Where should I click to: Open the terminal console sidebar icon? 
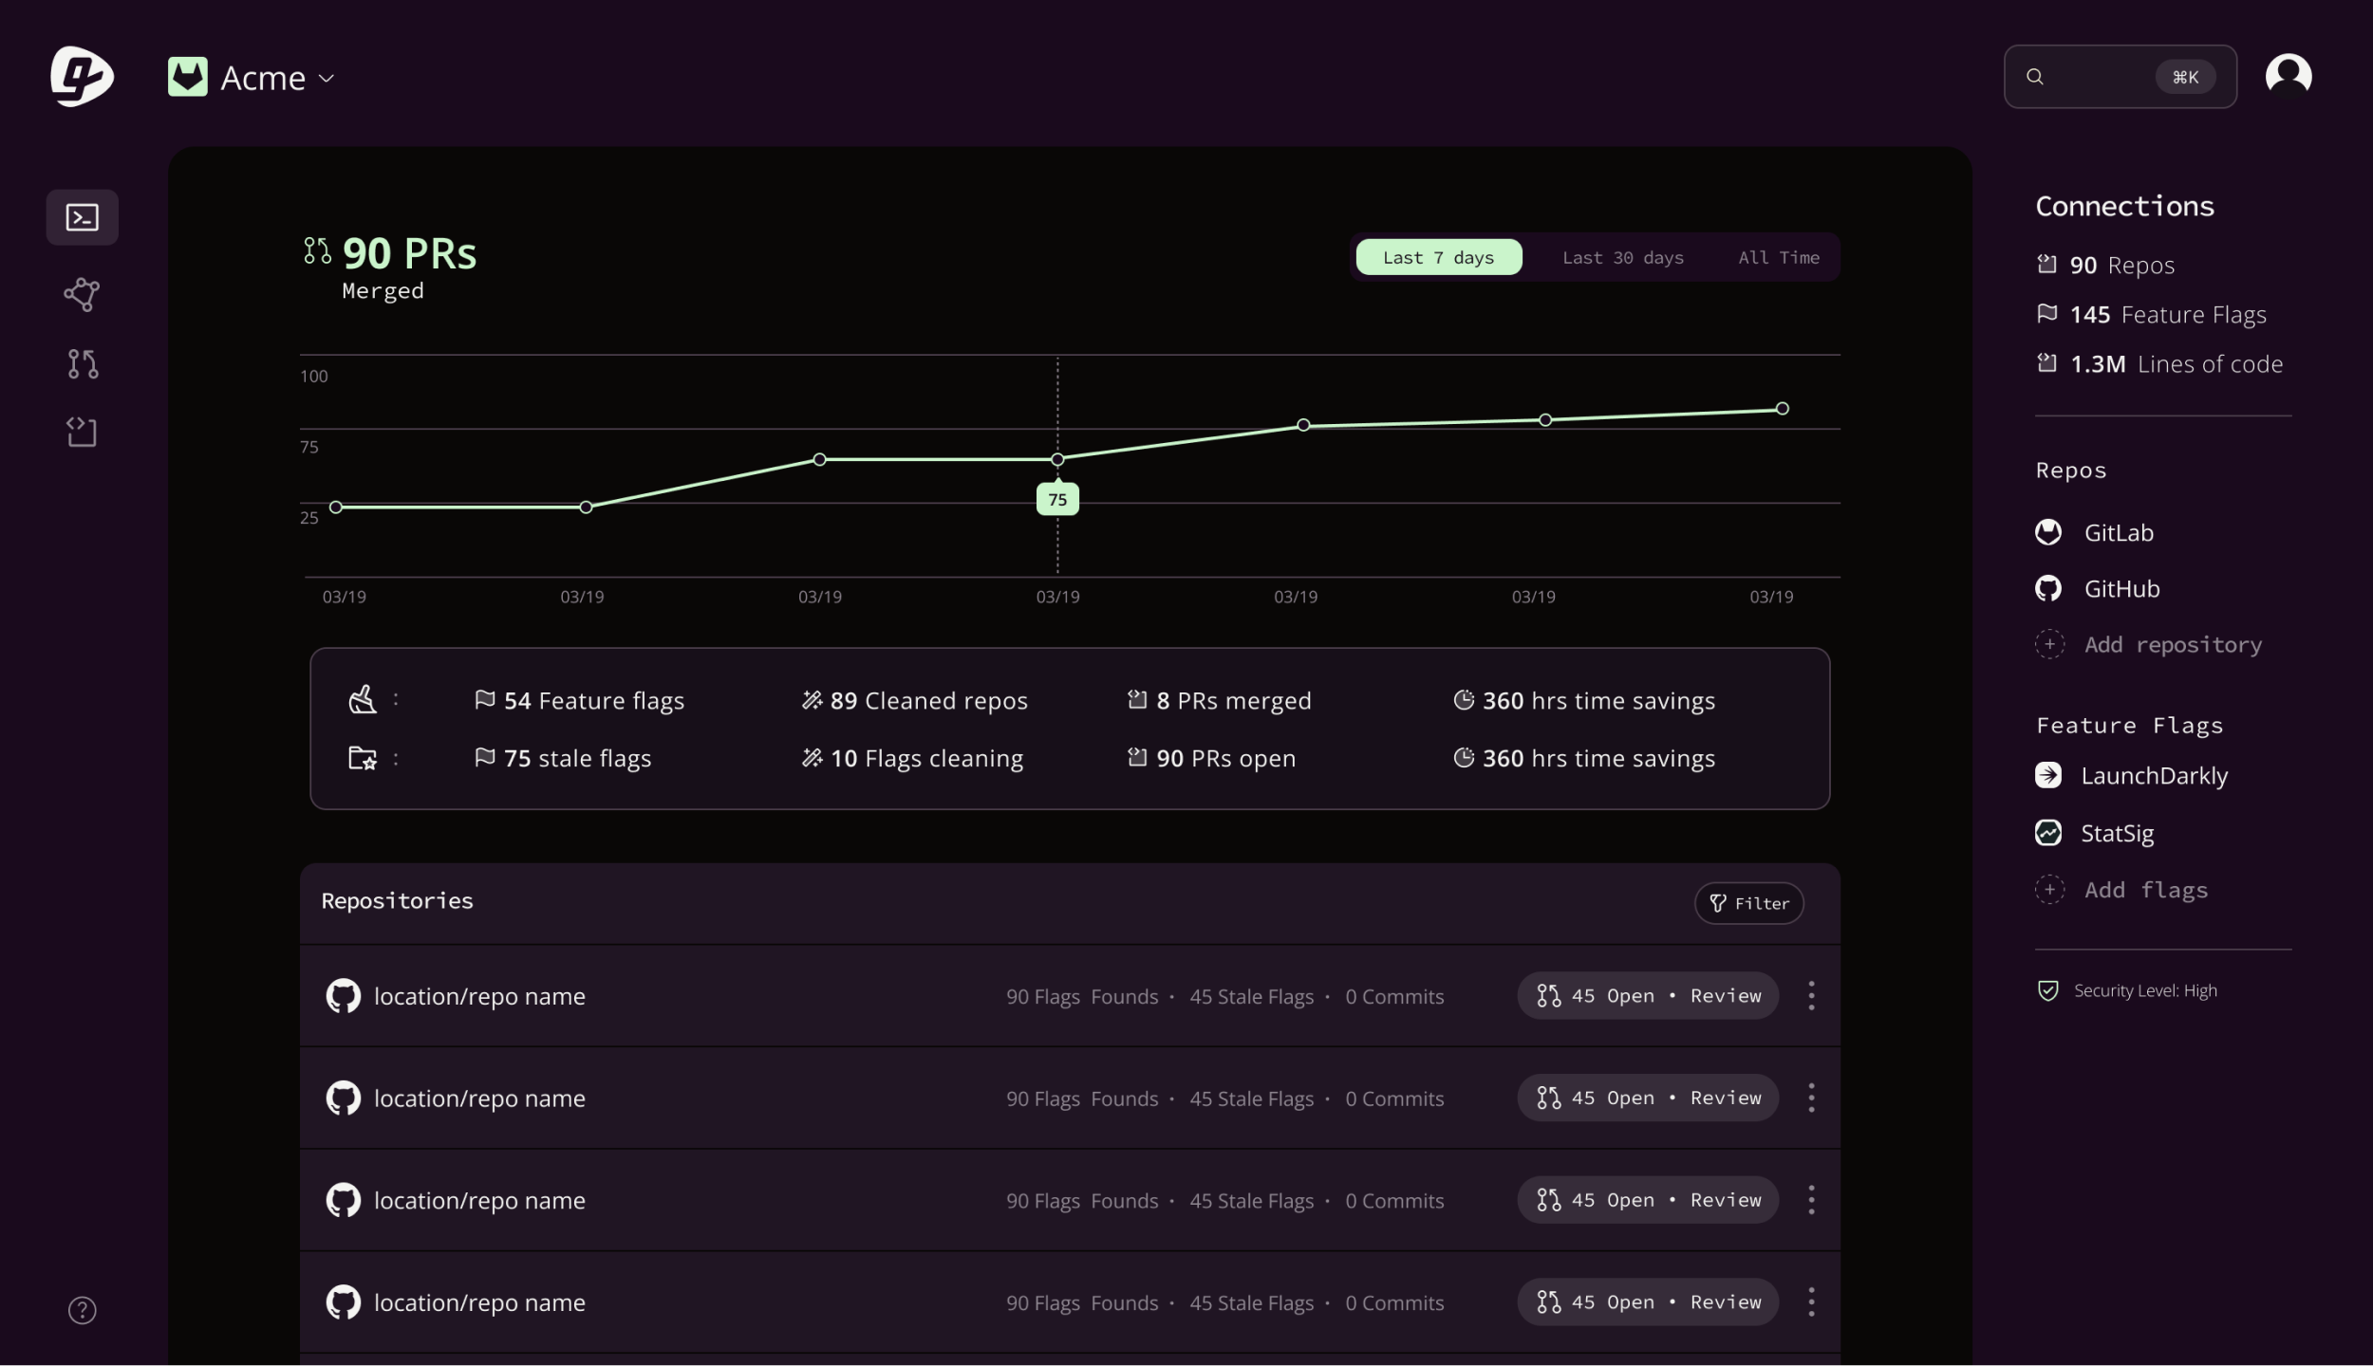[83, 217]
